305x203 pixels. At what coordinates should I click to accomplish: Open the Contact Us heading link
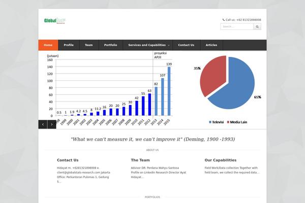coord(68,160)
